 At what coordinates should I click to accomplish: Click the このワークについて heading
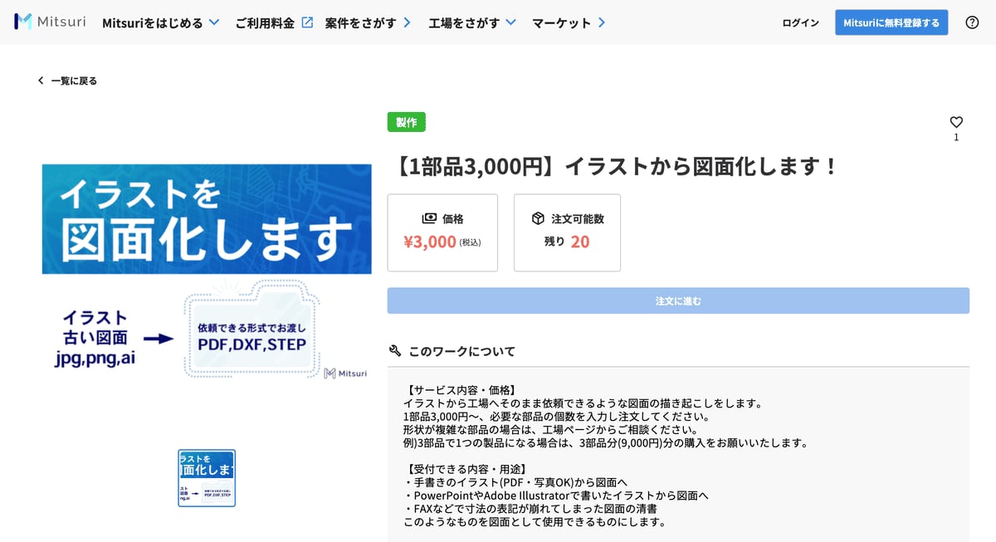pos(461,351)
